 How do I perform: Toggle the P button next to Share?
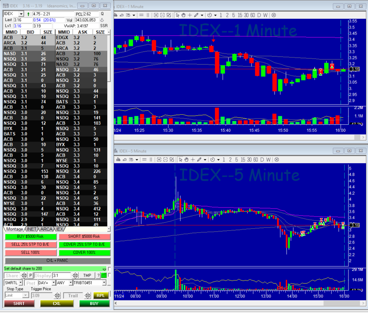[31, 275]
